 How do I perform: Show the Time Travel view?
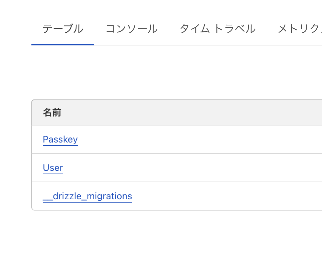coord(217,29)
